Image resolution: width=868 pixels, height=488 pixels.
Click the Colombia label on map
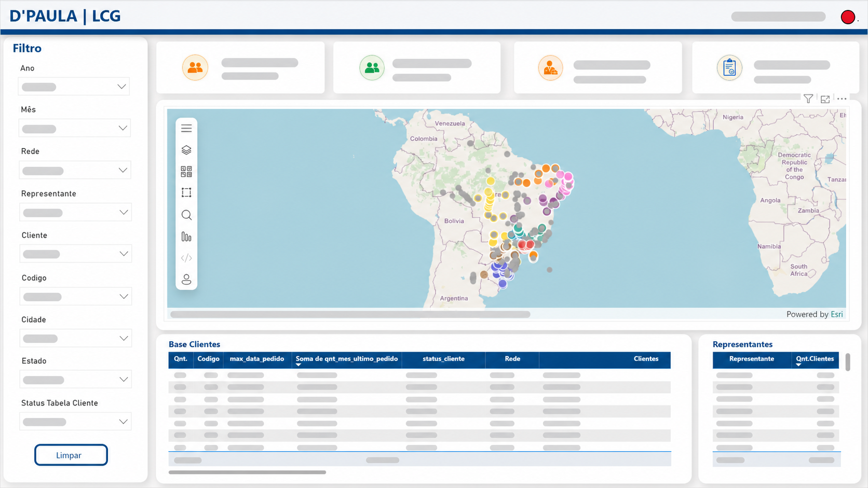pos(424,138)
